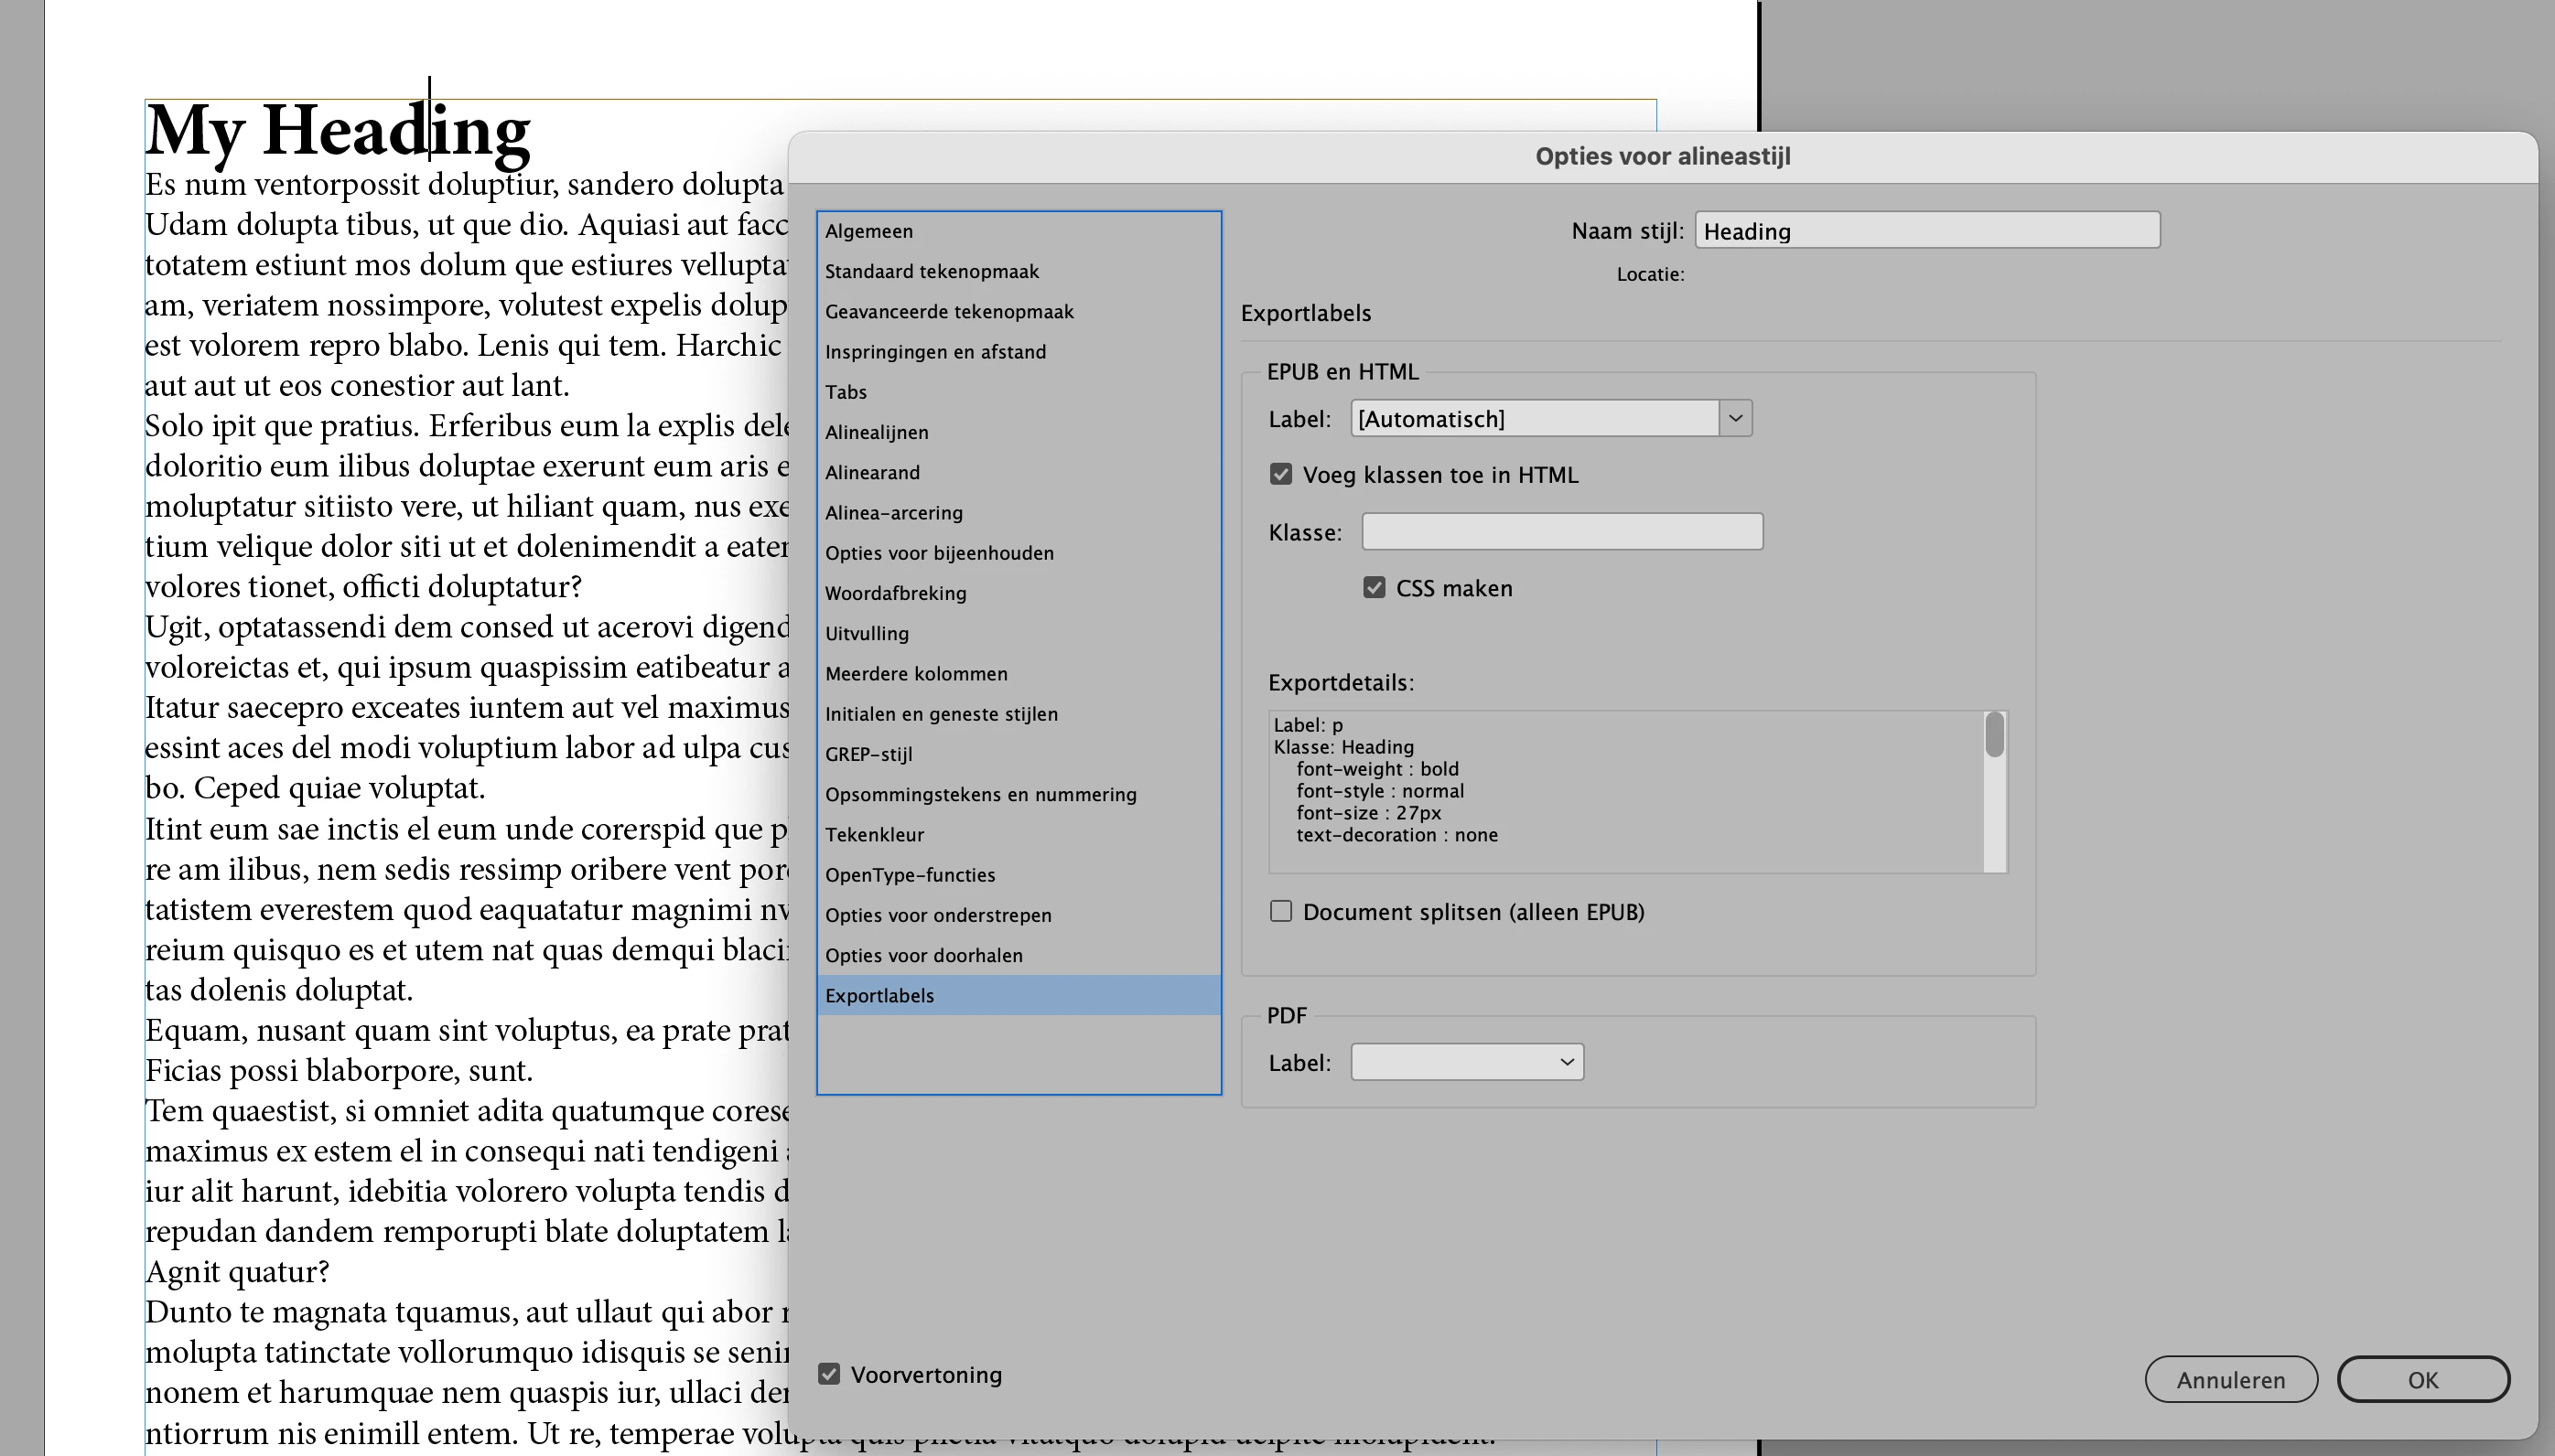Go to Inspringingen en afstand settings

(x=935, y=352)
